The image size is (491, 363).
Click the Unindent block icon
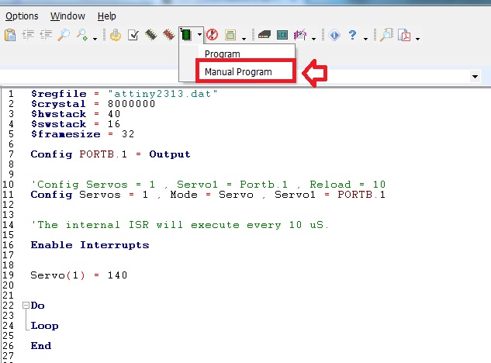46,35
